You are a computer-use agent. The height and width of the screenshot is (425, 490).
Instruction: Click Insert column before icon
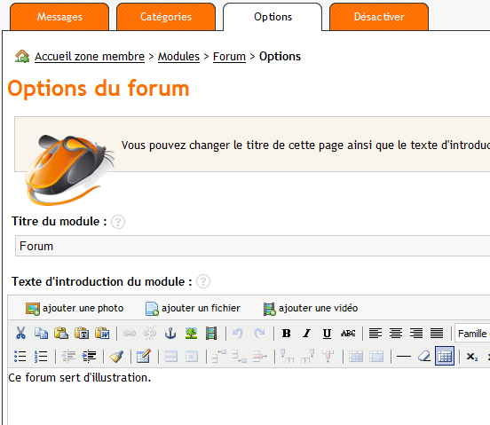288,357
